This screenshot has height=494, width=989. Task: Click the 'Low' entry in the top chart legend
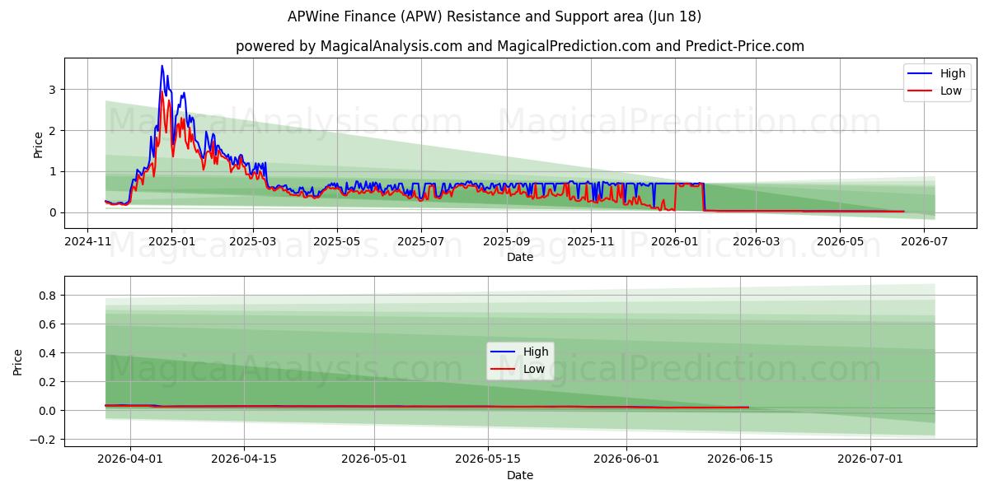(951, 91)
